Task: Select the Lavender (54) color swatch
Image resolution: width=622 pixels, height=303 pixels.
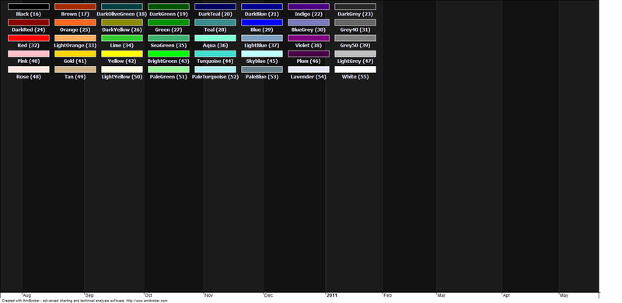Action: (309, 69)
